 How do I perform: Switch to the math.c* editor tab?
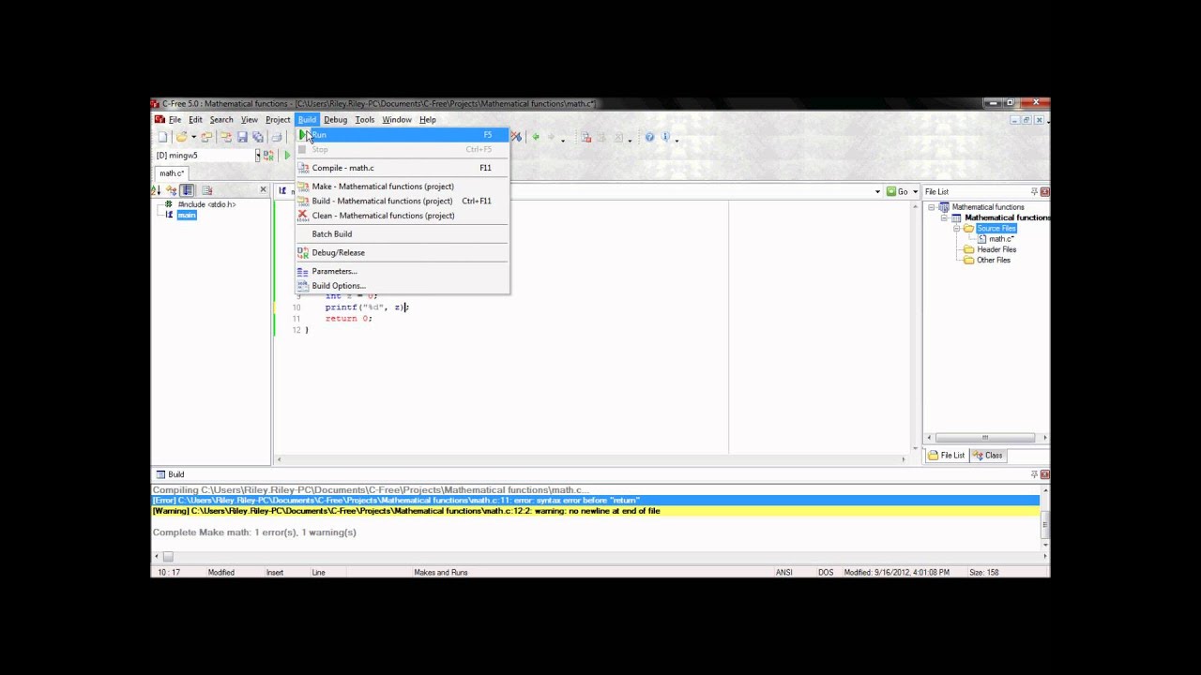pyautogui.click(x=173, y=173)
